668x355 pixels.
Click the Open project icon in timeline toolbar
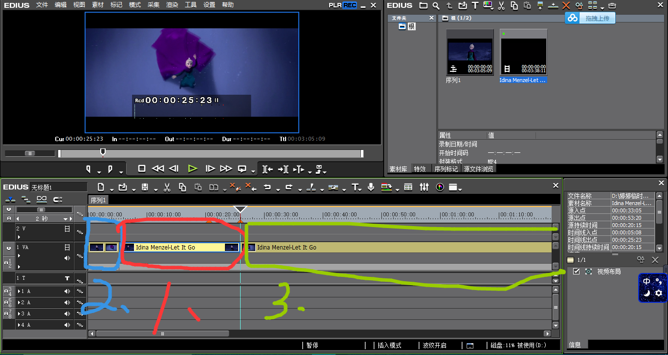(123, 187)
